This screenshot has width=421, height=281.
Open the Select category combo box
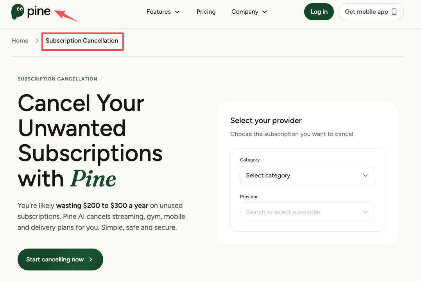307,175
